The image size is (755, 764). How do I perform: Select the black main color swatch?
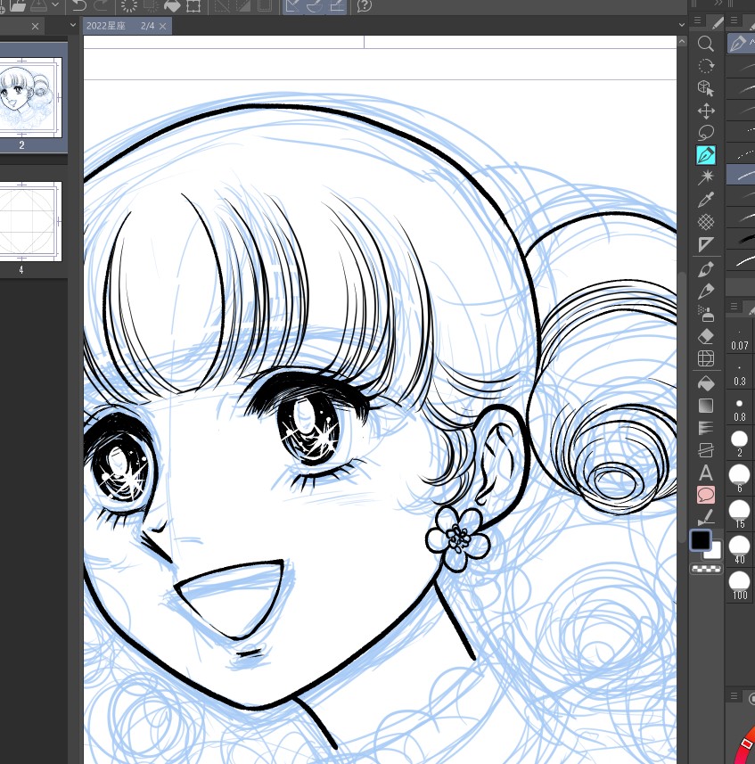(x=700, y=540)
